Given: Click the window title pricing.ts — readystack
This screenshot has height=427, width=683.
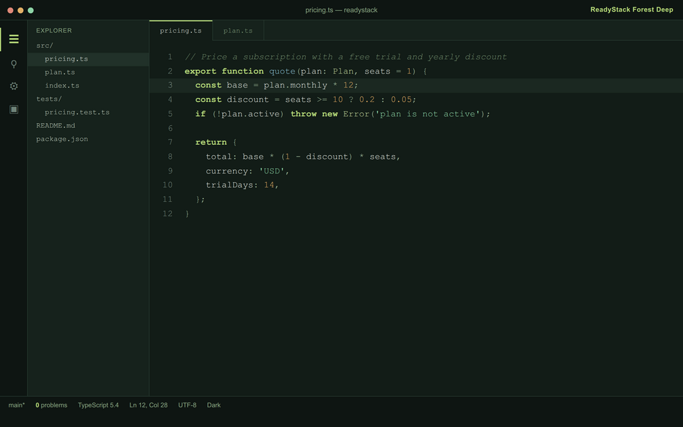Looking at the screenshot, I should [x=341, y=10].
